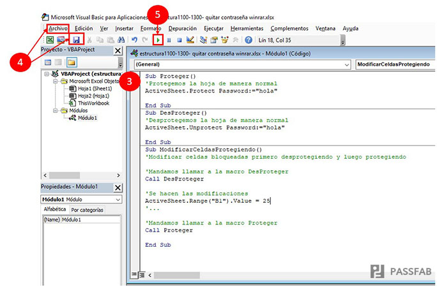Open the Project Explorer toolbar icon
The image size is (437, 287).
[x=203, y=40]
